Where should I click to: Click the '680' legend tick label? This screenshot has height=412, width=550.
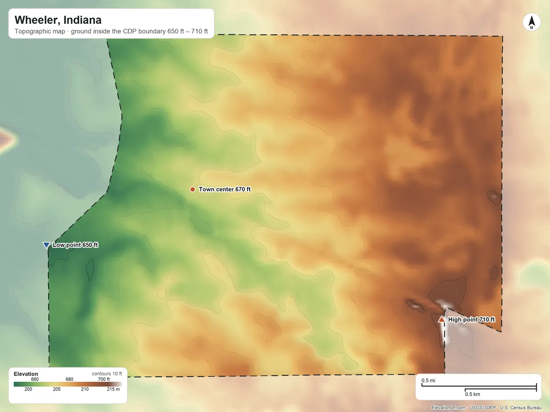(x=69, y=379)
